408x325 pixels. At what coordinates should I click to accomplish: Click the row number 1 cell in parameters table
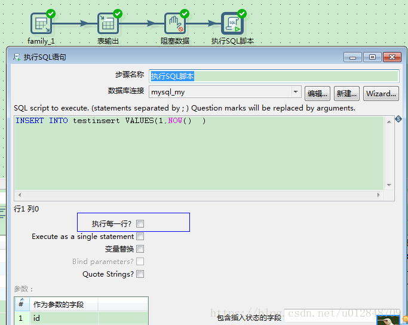click(22, 318)
